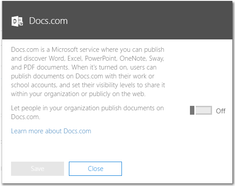The width and height of the screenshot is (235, 186).
Task: Click the 'Let people in your organization' text
Action: tap(87, 112)
